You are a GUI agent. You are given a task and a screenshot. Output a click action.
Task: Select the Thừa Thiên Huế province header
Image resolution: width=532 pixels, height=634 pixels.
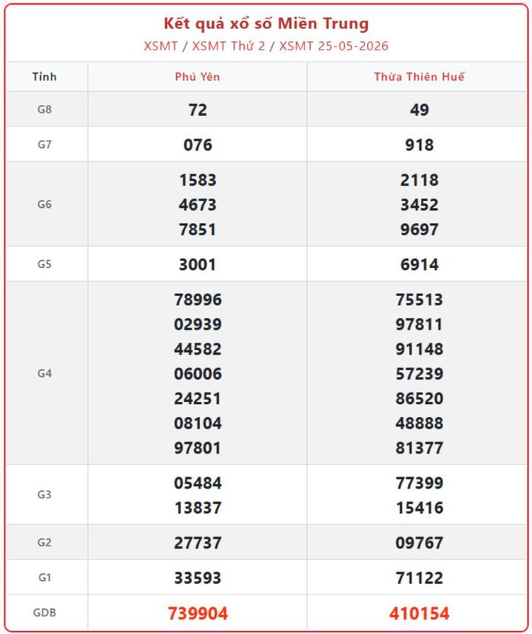[x=419, y=77]
